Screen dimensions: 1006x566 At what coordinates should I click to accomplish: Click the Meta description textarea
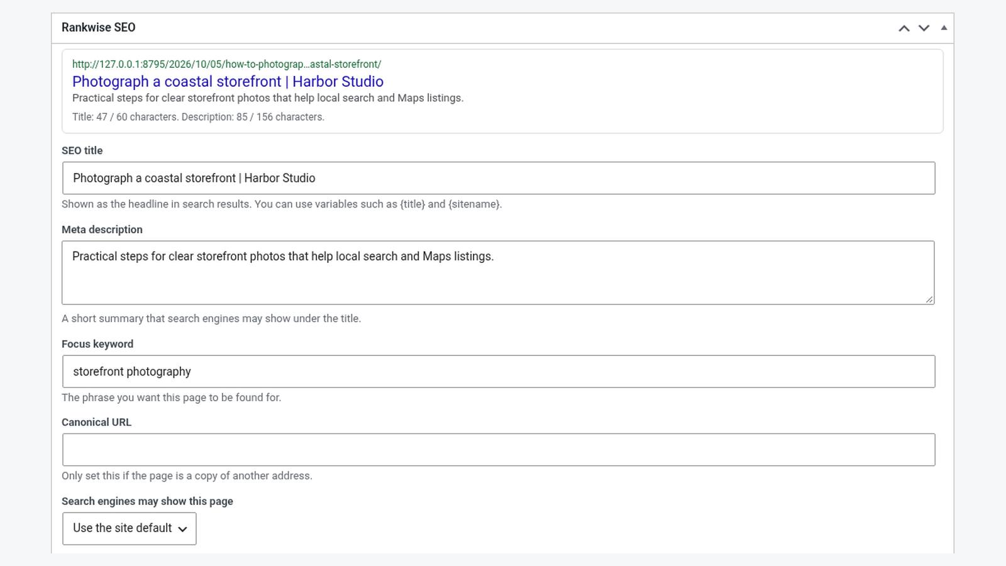pyautogui.click(x=498, y=273)
